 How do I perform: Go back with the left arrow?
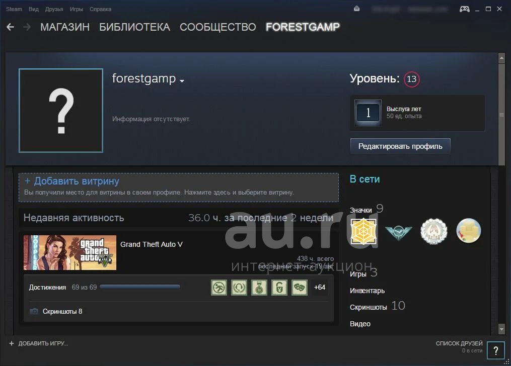11,27
